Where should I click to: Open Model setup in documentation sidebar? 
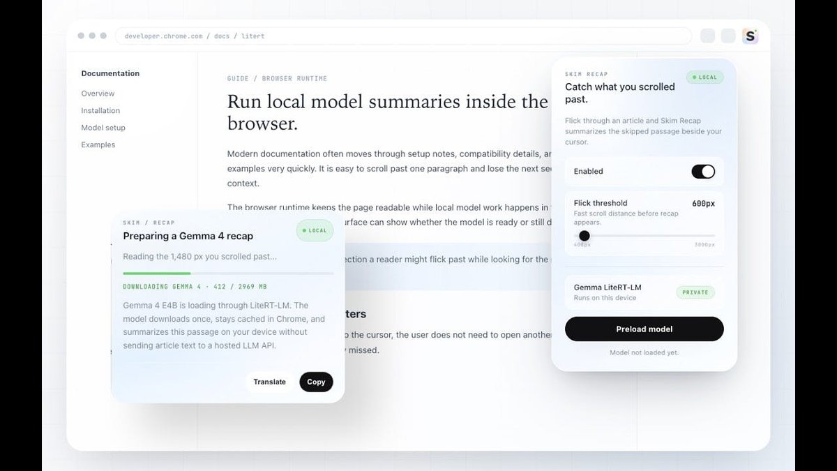point(103,128)
